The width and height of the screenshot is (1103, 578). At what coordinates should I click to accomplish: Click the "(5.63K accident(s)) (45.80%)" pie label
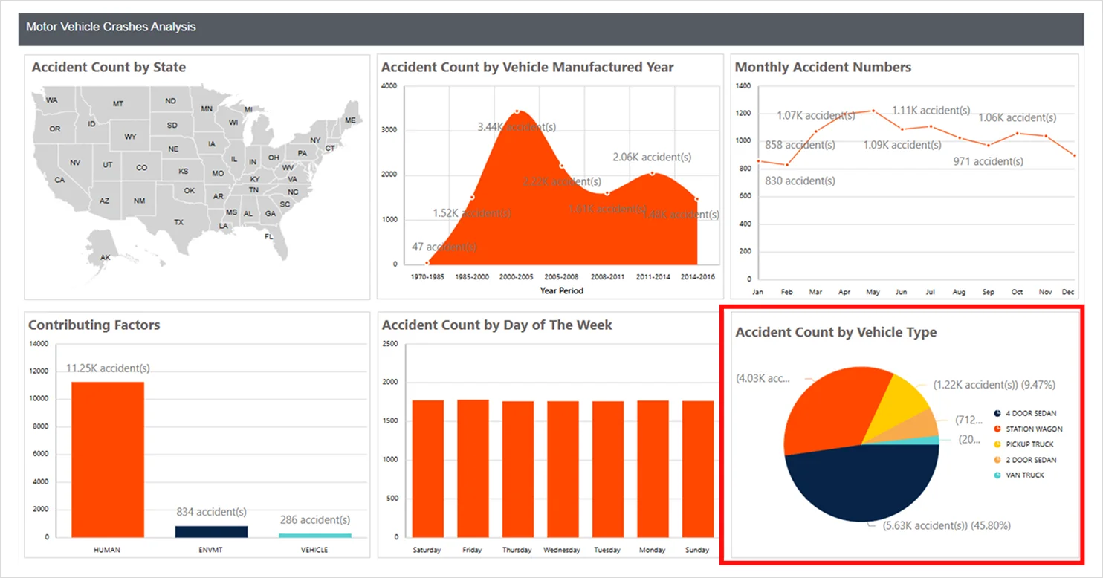click(946, 525)
